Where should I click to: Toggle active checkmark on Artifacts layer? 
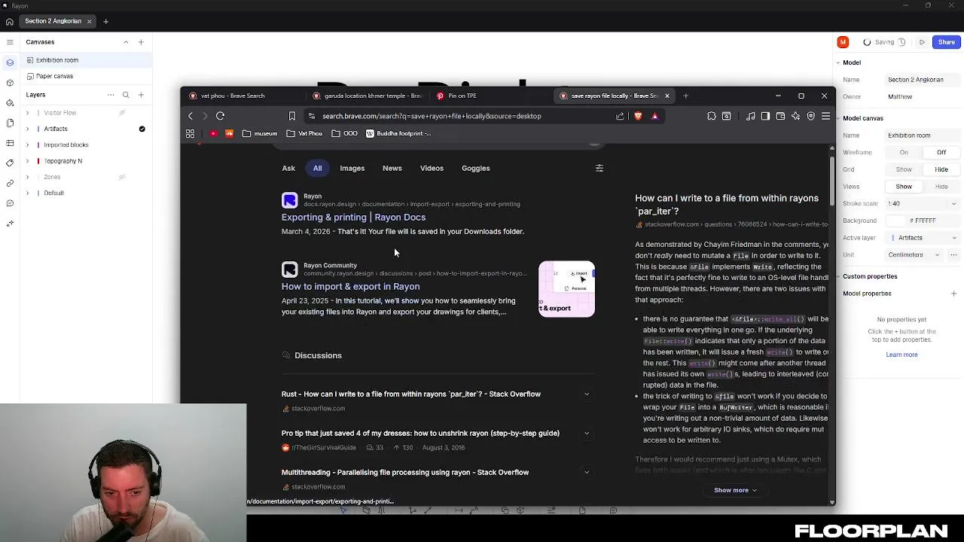142,129
